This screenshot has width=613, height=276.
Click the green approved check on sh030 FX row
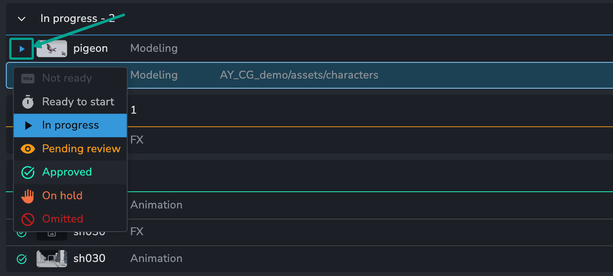[x=22, y=232]
